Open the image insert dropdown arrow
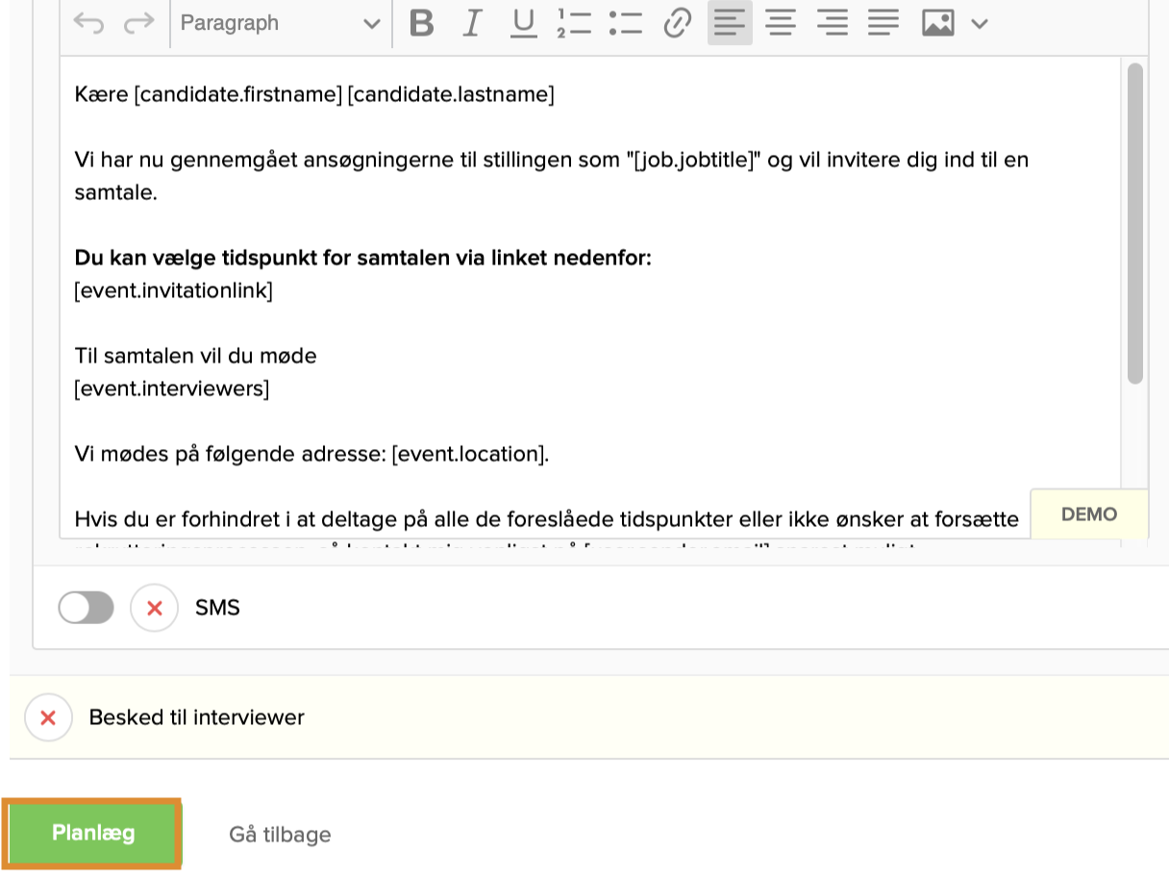 978,23
